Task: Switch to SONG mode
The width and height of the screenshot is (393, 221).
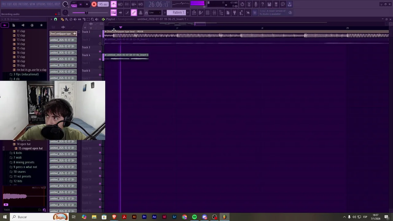Action: 74,6
